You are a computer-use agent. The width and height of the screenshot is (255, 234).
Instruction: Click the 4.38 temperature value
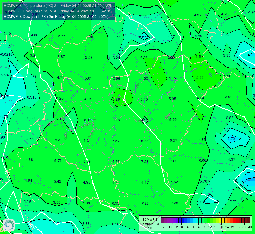click(29, 160)
